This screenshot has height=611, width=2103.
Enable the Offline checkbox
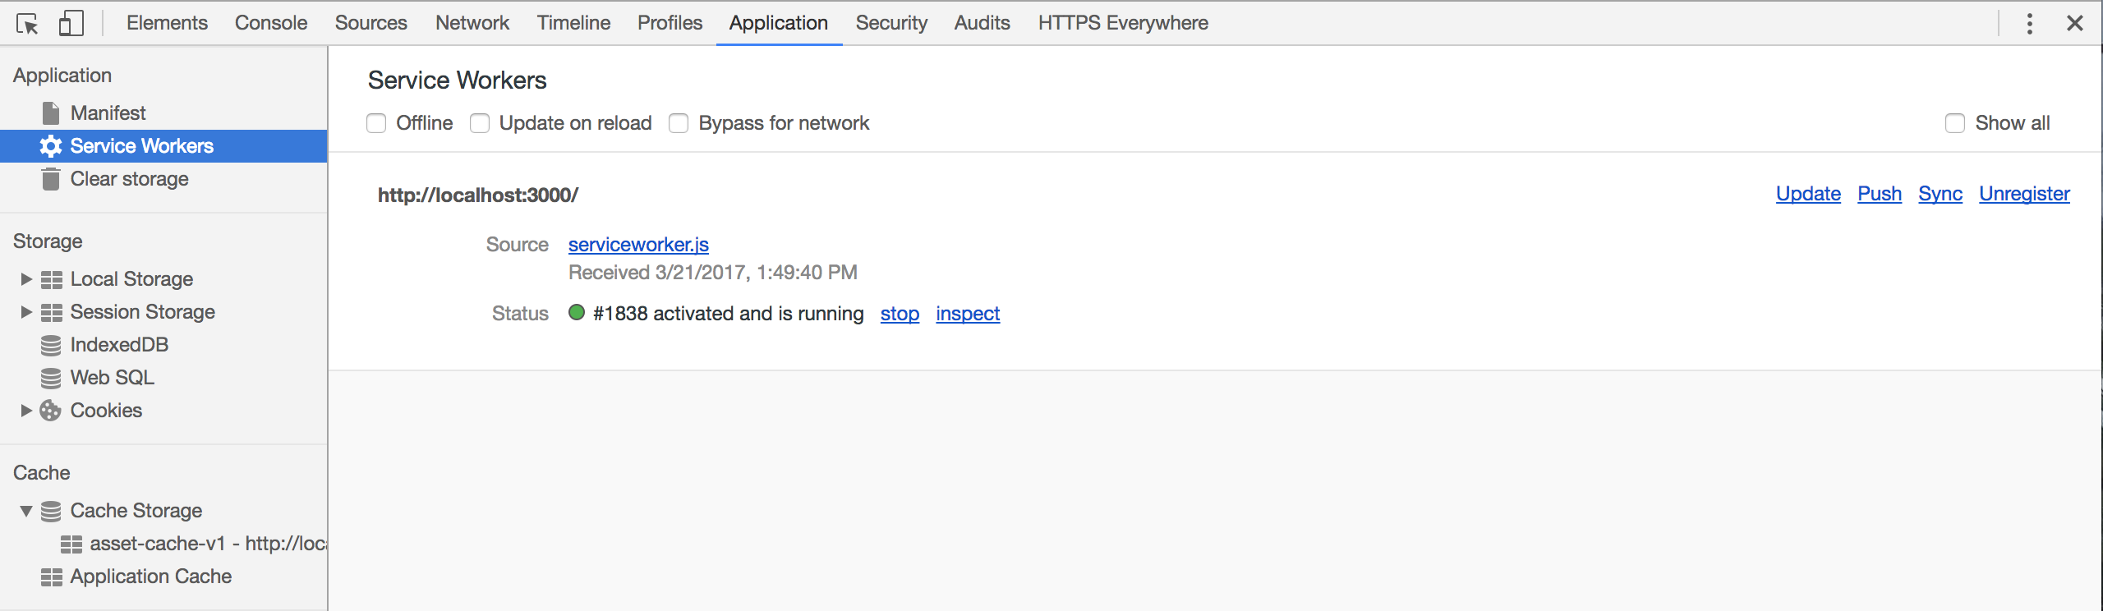(376, 123)
